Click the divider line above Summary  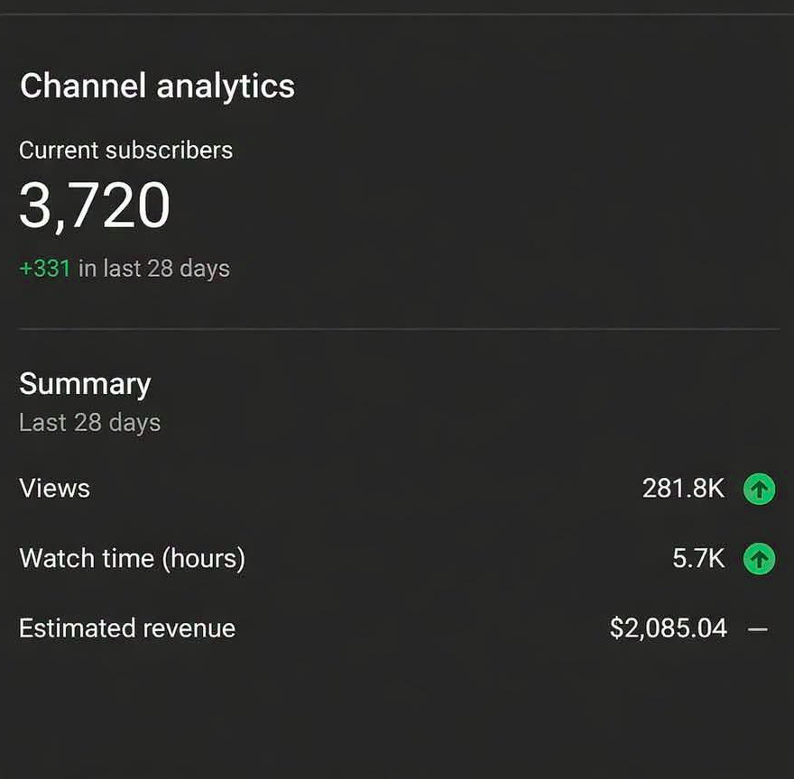click(399, 329)
